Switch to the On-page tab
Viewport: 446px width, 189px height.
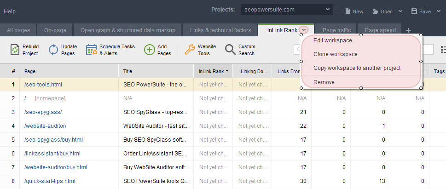pyautogui.click(x=55, y=30)
